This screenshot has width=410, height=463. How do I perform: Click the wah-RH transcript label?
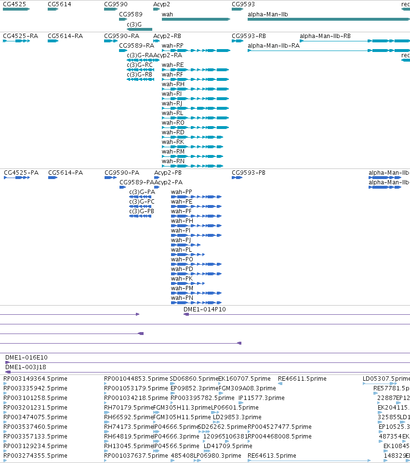[173, 84]
